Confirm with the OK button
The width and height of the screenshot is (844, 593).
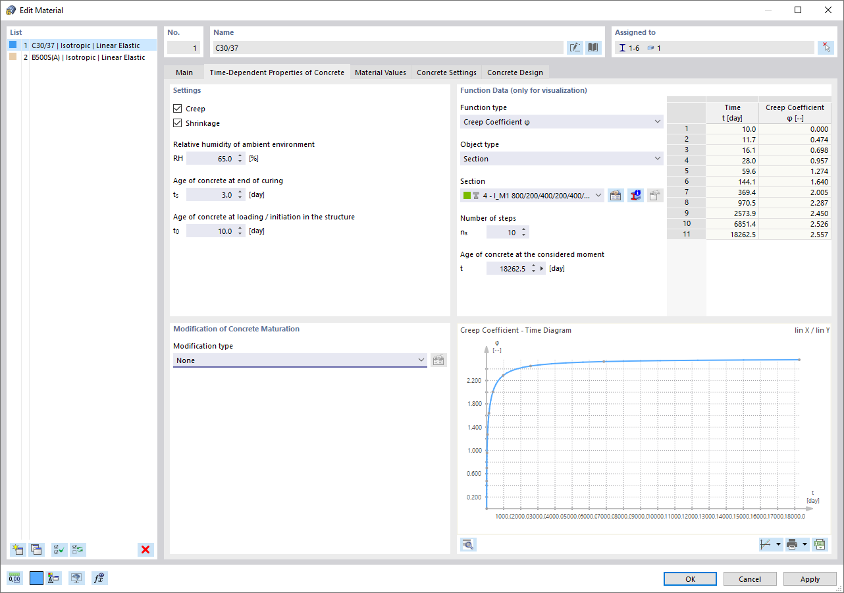pos(690,579)
